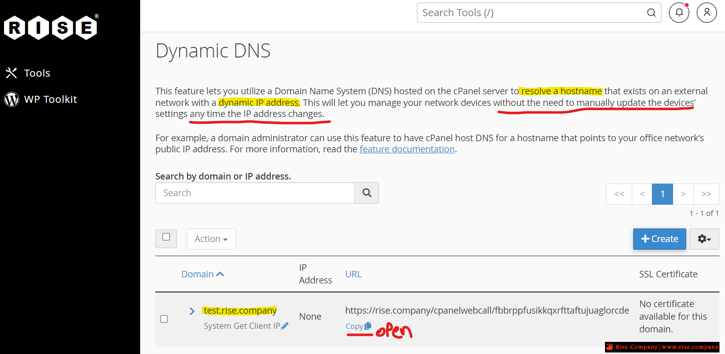725x354 pixels.
Task: Check the test.rise.company row checkbox
Action: [164, 319]
